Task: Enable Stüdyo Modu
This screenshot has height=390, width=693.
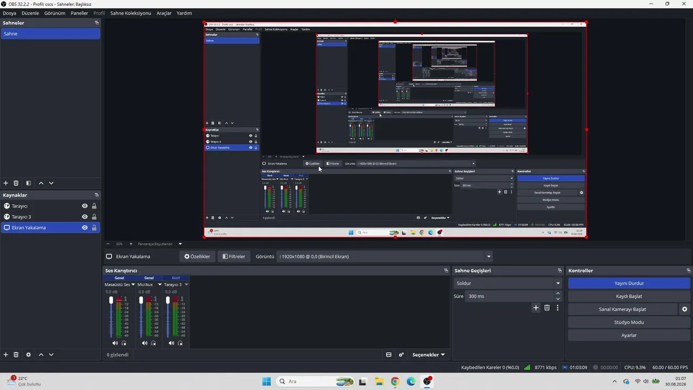Action: [x=629, y=322]
